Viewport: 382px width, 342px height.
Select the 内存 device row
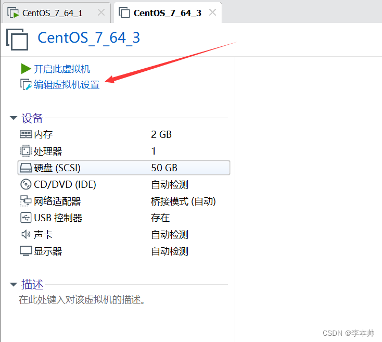tap(124, 134)
